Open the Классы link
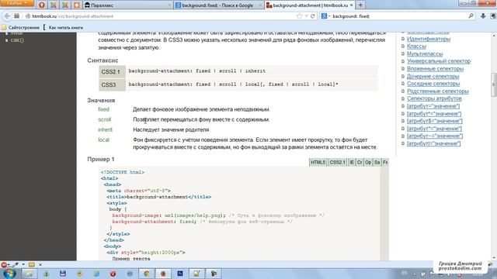The height and width of the screenshot is (279, 497). (x=416, y=46)
